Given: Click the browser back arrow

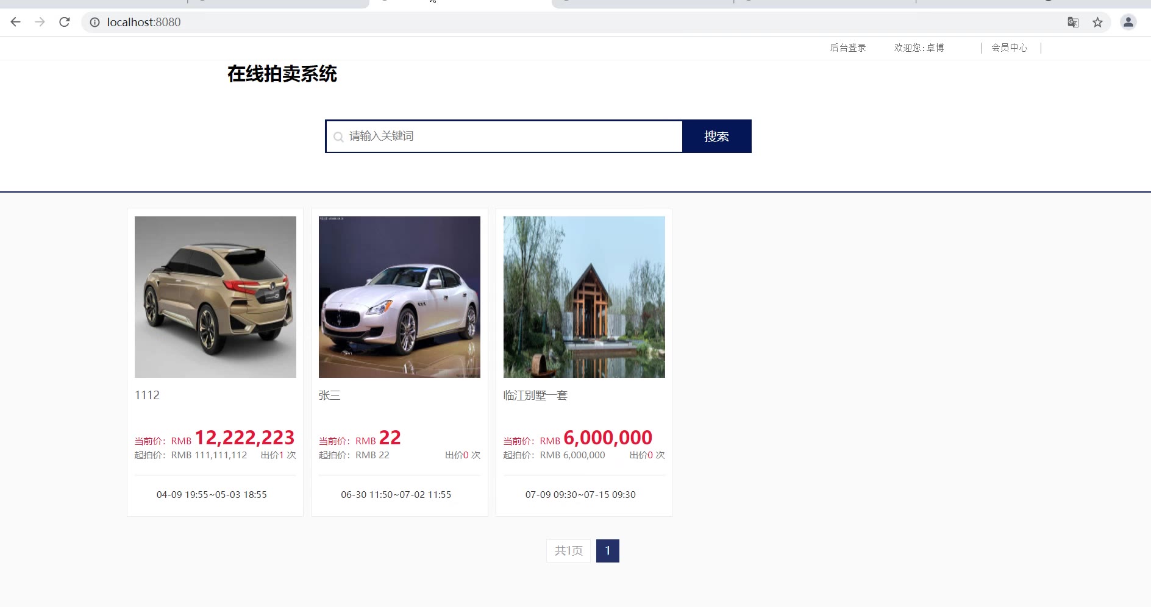Looking at the screenshot, I should [x=16, y=22].
